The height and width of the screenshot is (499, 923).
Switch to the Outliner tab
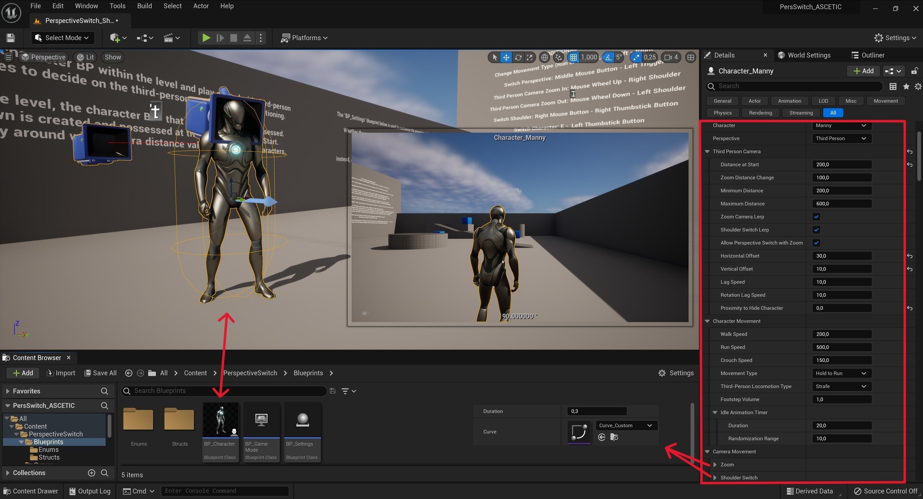click(868, 55)
